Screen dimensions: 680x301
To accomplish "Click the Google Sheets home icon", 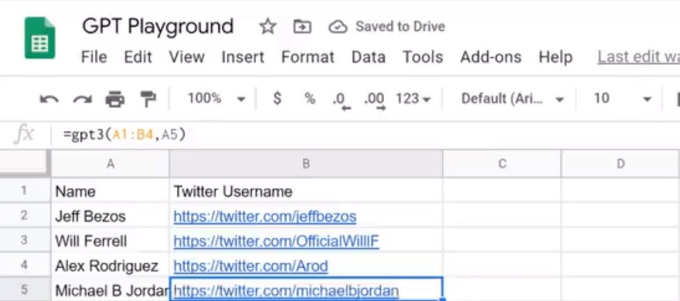I will click(40, 39).
